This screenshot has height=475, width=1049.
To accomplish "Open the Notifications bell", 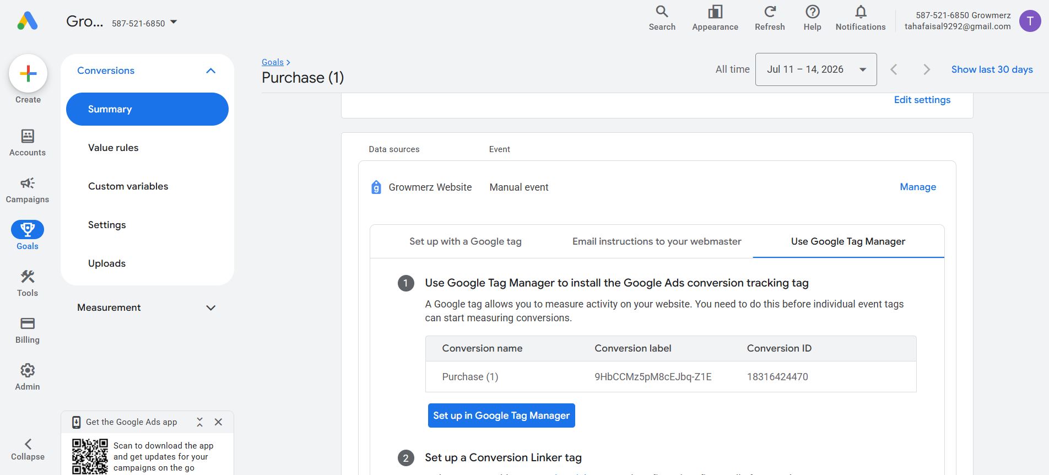I will click(x=861, y=12).
